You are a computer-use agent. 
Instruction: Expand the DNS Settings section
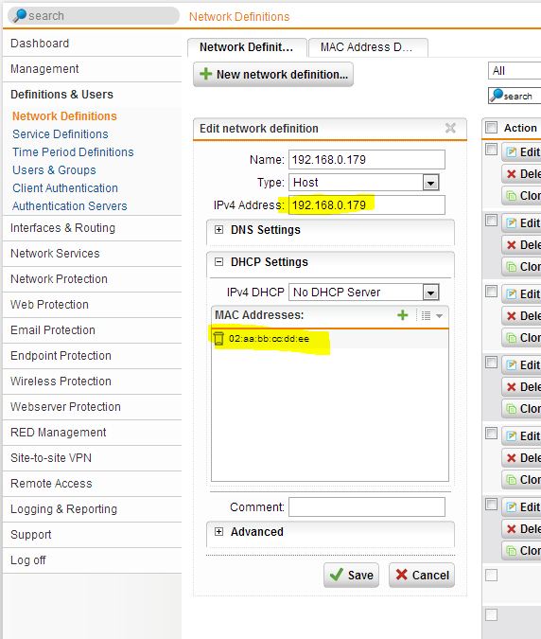[219, 230]
